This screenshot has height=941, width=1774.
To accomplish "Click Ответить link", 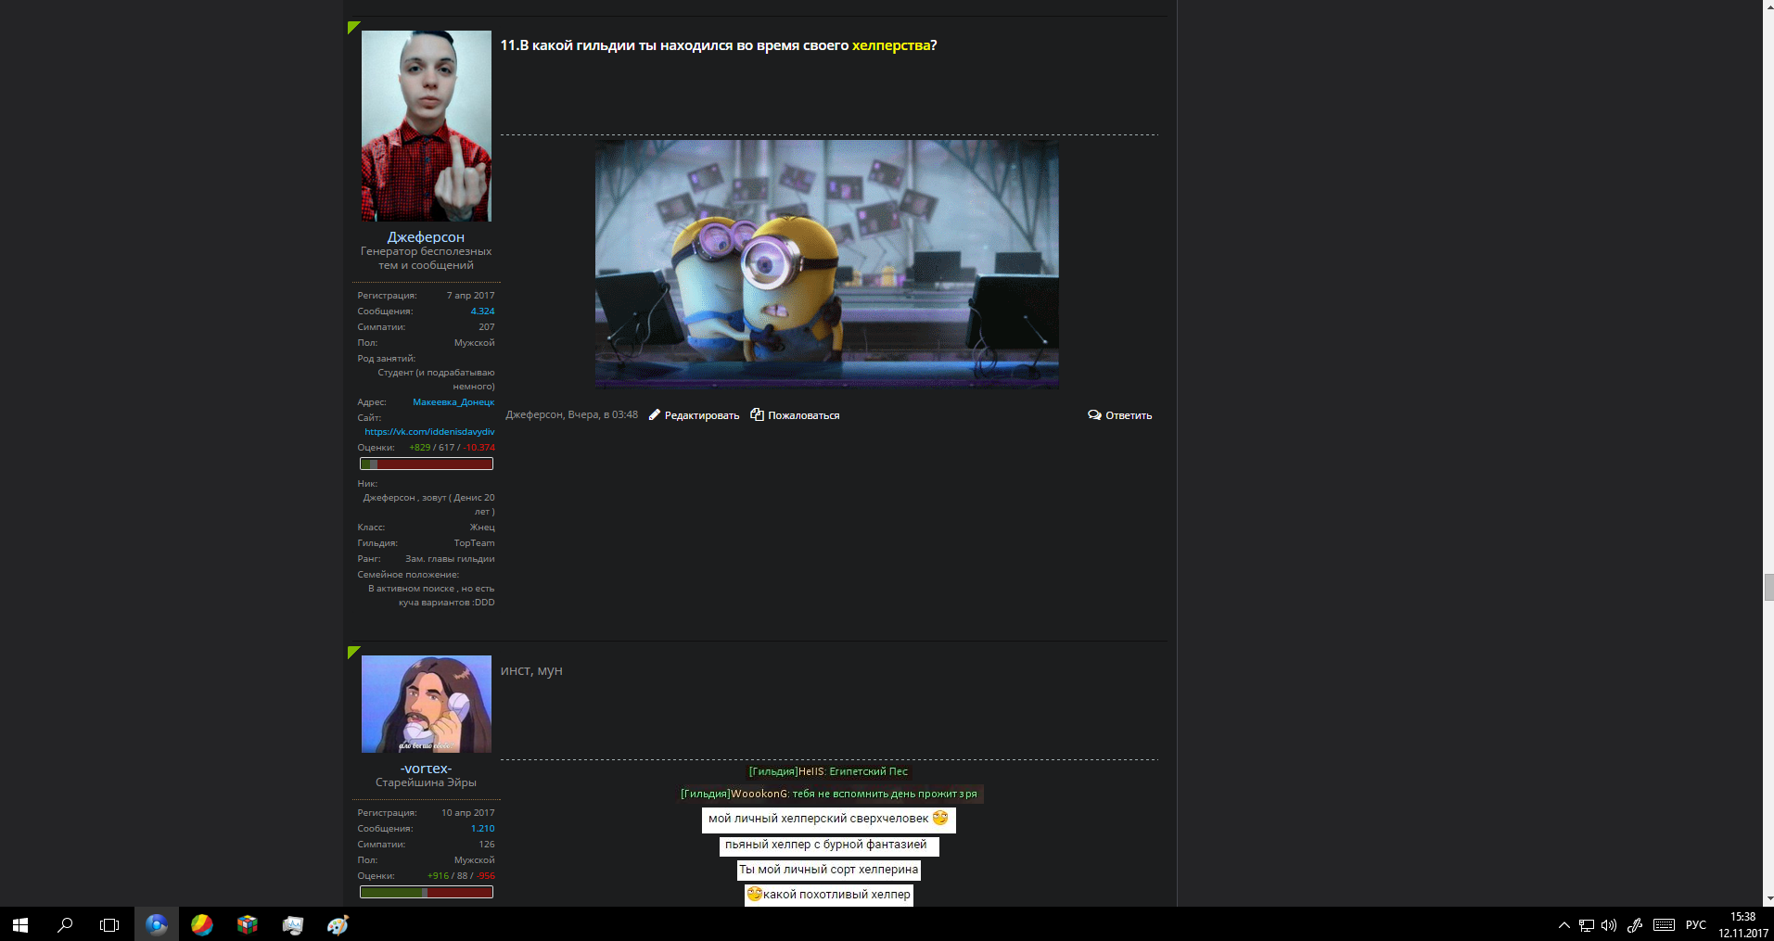I will click(x=1129, y=415).
